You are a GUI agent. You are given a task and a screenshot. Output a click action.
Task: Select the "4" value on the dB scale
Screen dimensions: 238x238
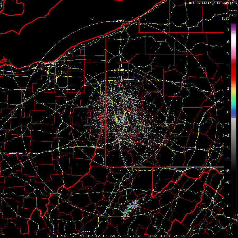pos(228,65)
